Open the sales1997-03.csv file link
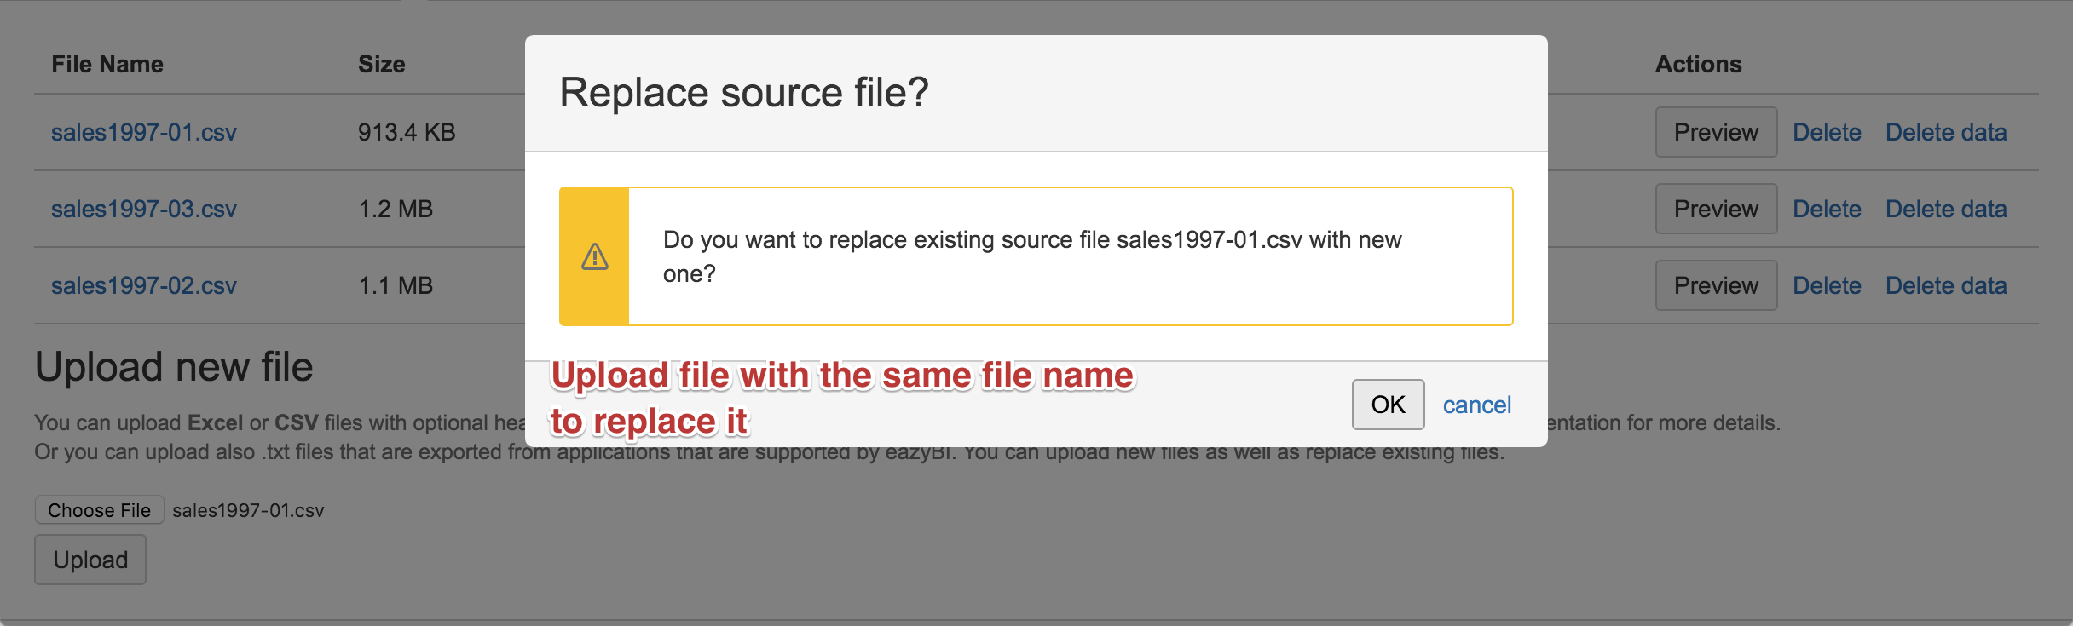This screenshot has width=2073, height=626. coord(144,209)
